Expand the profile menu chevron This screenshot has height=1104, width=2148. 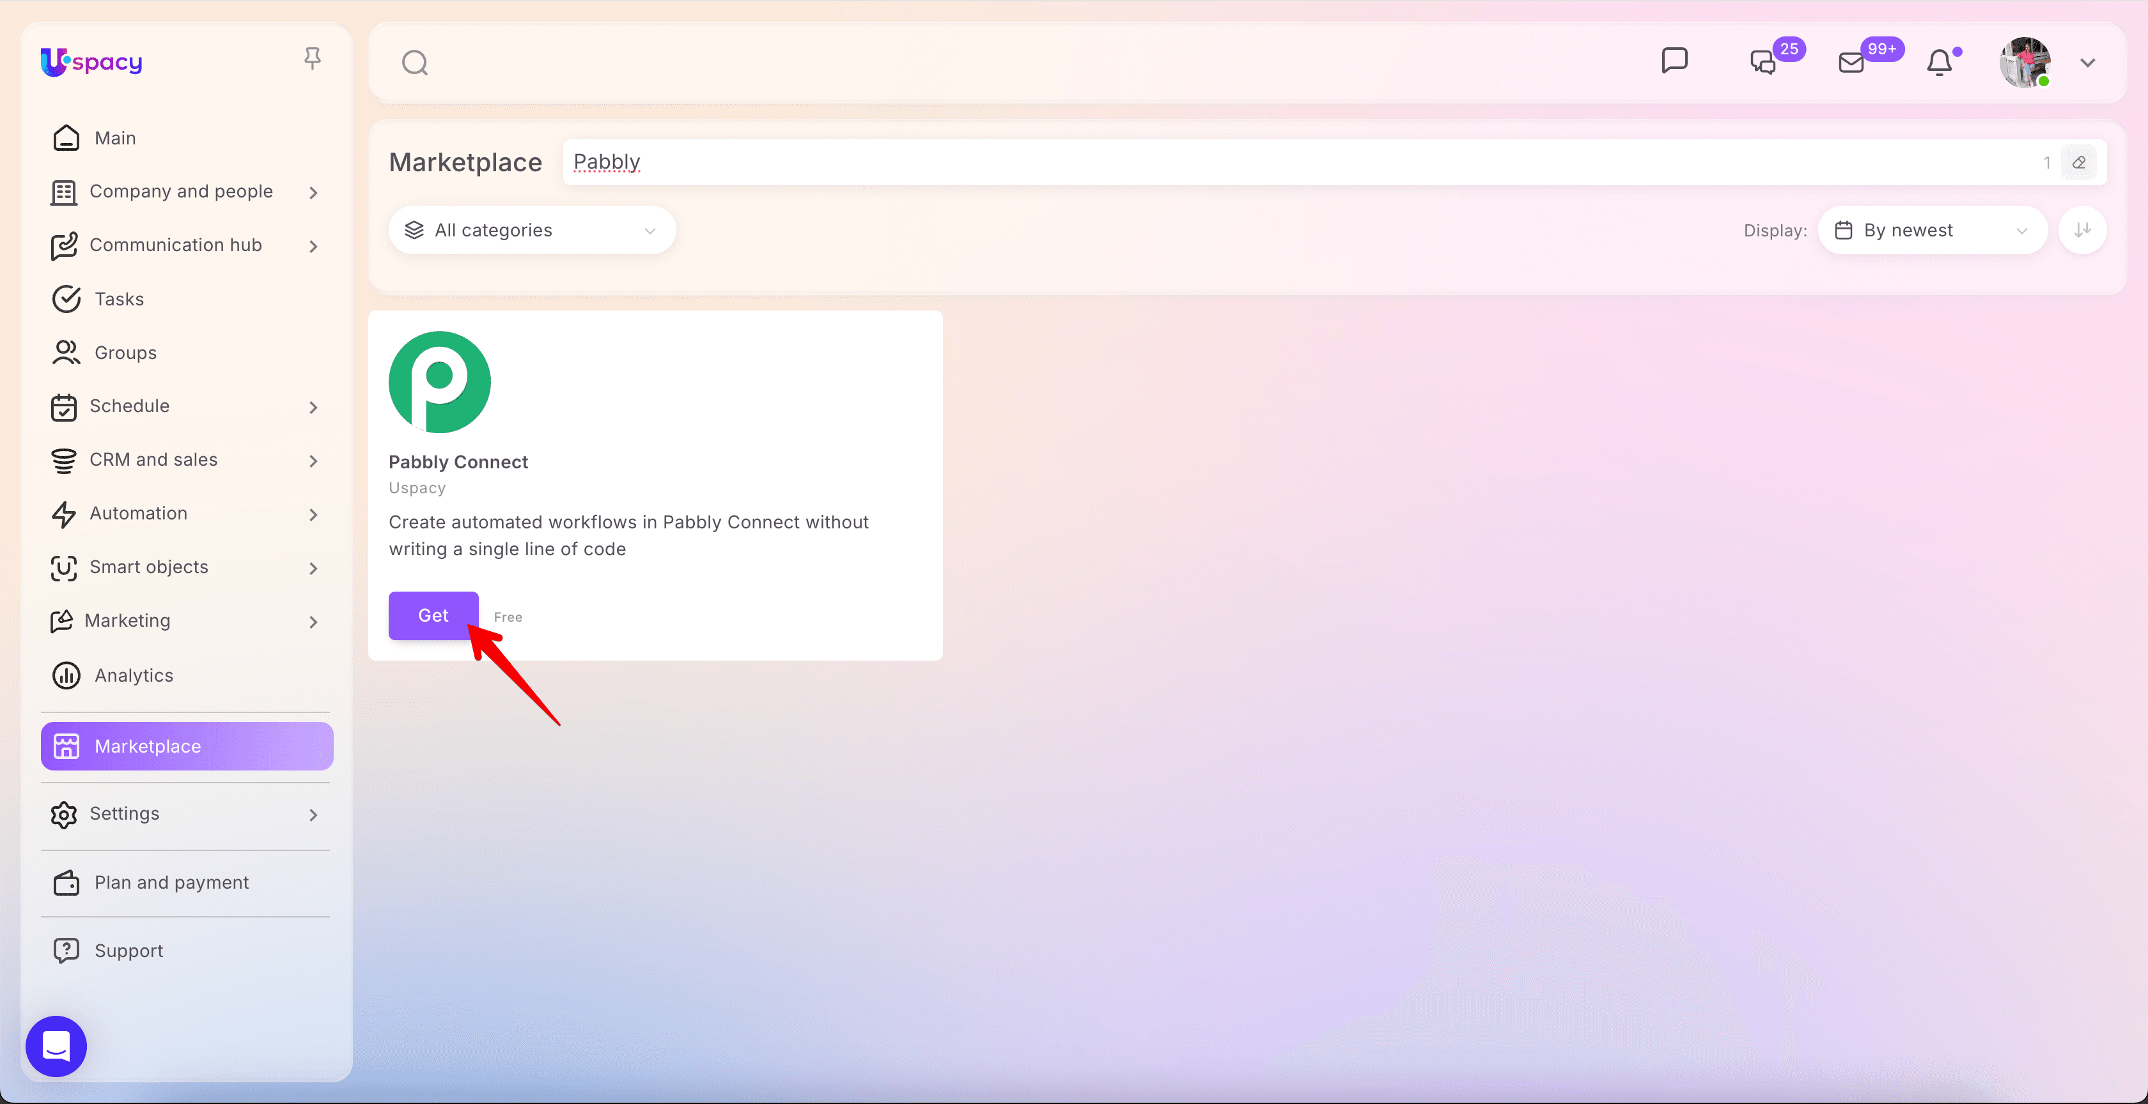point(2087,63)
